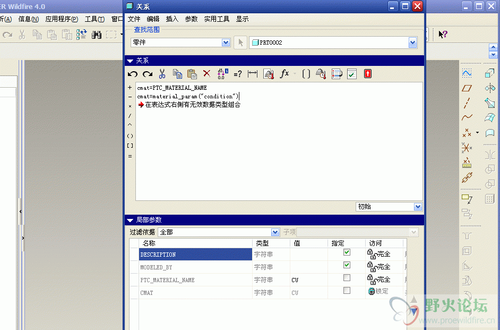Insert multiply operator from side palette
The width and height of the screenshot is (500, 330).
coord(130,106)
